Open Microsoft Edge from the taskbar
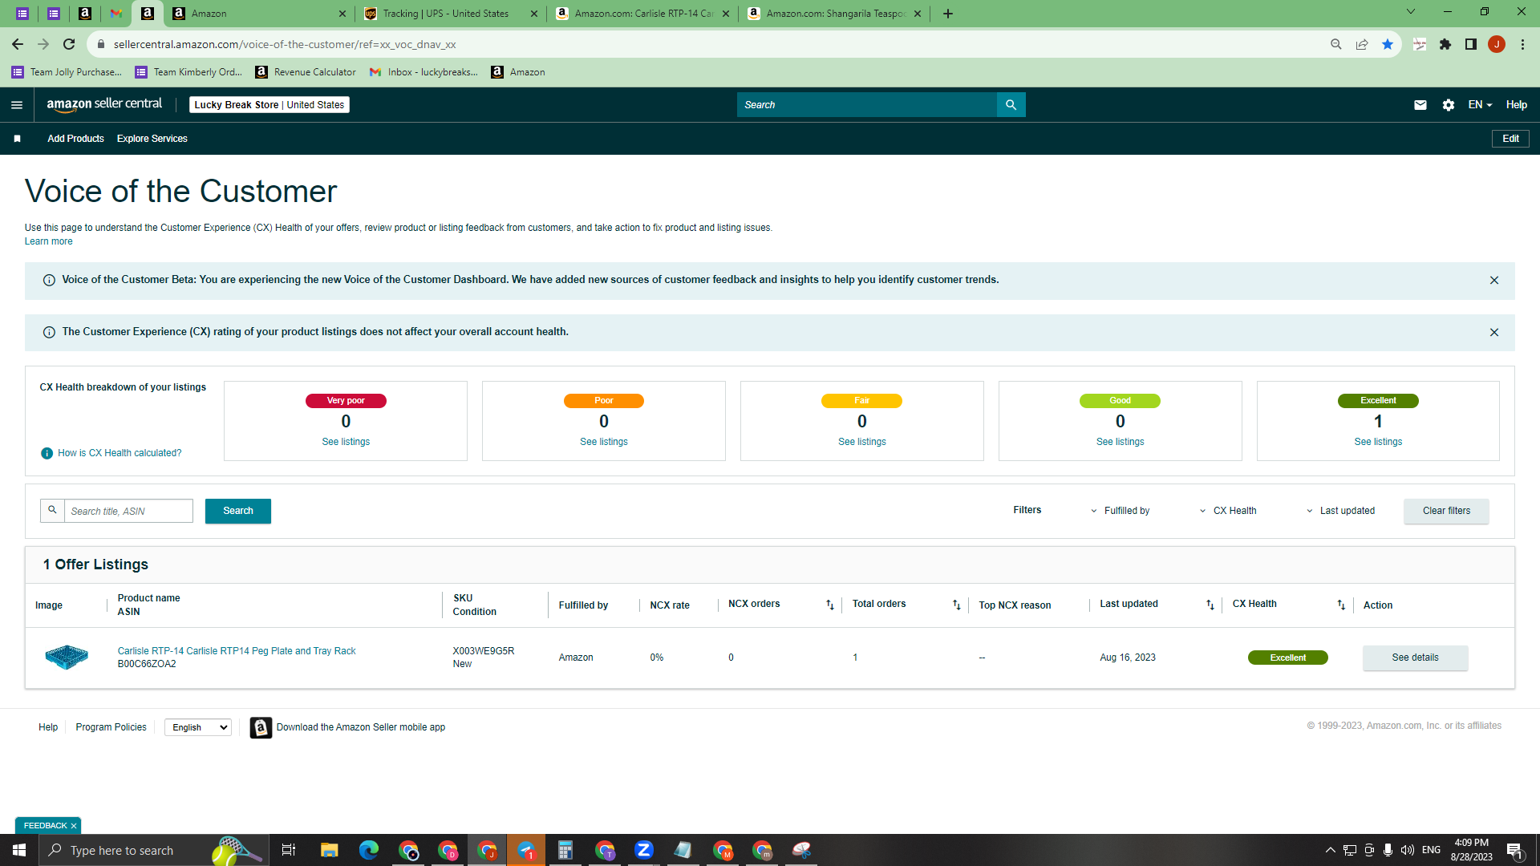The image size is (1540, 866). pos(368,850)
